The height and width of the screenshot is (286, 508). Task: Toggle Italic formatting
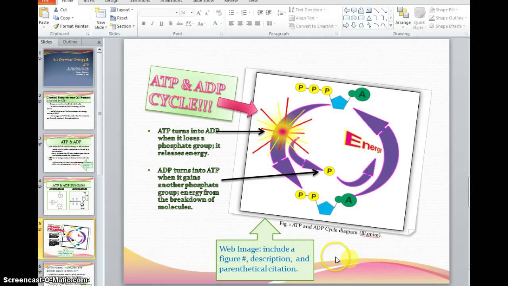[152, 24]
